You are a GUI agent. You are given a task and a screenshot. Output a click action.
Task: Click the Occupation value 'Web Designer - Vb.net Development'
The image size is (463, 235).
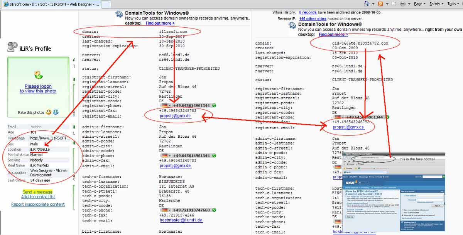tap(48, 173)
